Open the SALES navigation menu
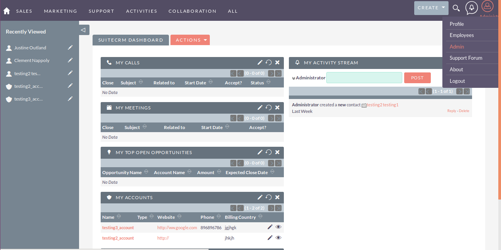 pos(24,11)
